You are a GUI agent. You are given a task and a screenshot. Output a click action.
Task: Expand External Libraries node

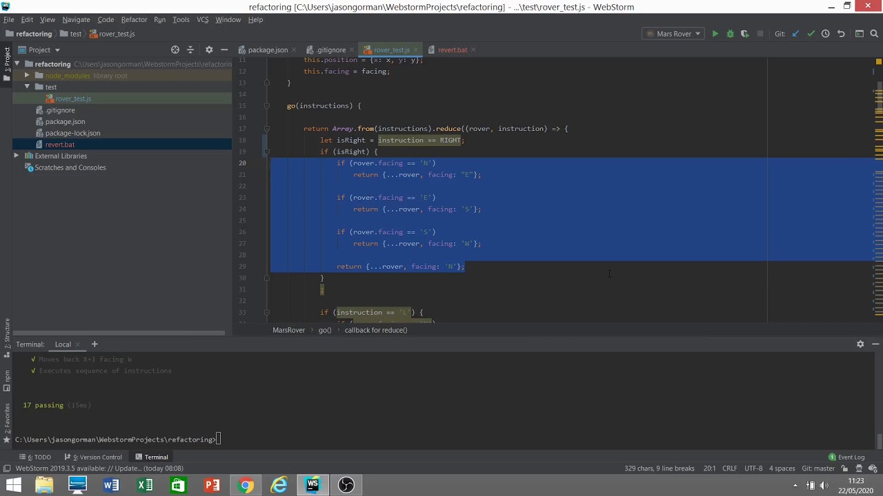point(17,156)
